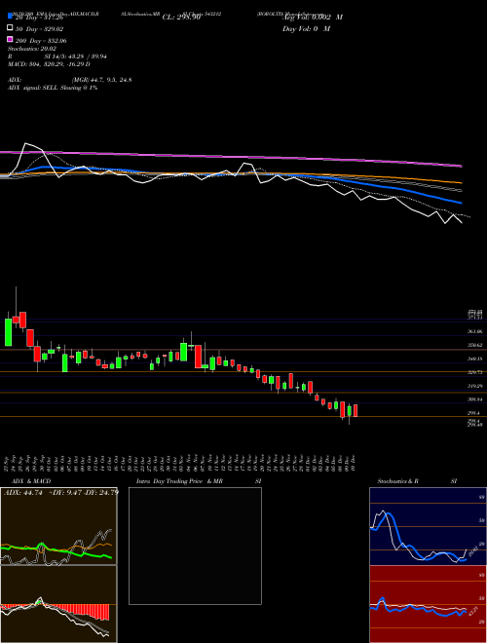Viewport: 487px width, 643px height.
Task: Click the tall first green candlestick
Action: (8, 331)
